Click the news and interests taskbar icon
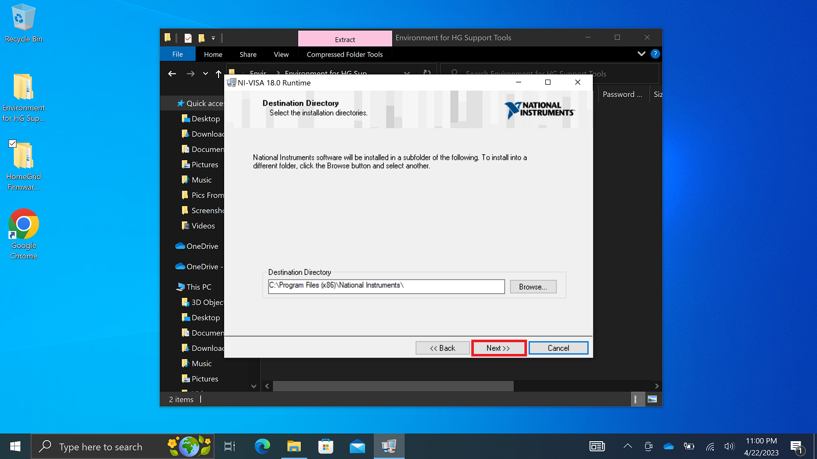This screenshot has height=459, width=817. (x=597, y=446)
